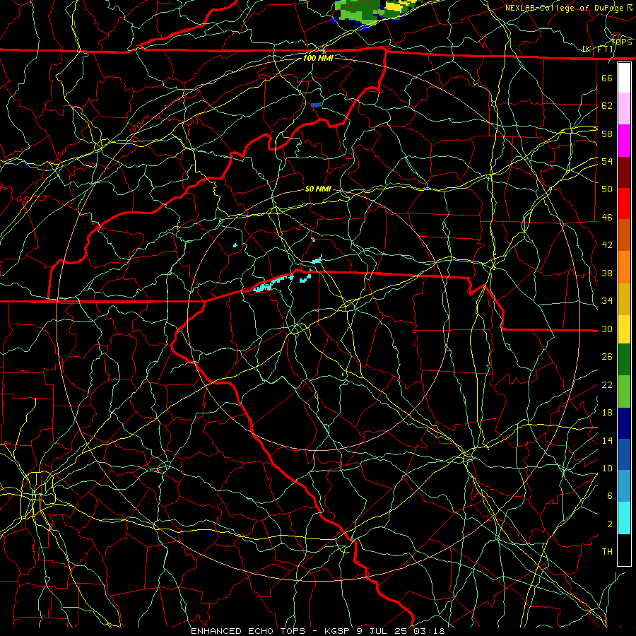Image resolution: width=636 pixels, height=636 pixels.
Task: Click the dark red legend block
Action: (624, 172)
